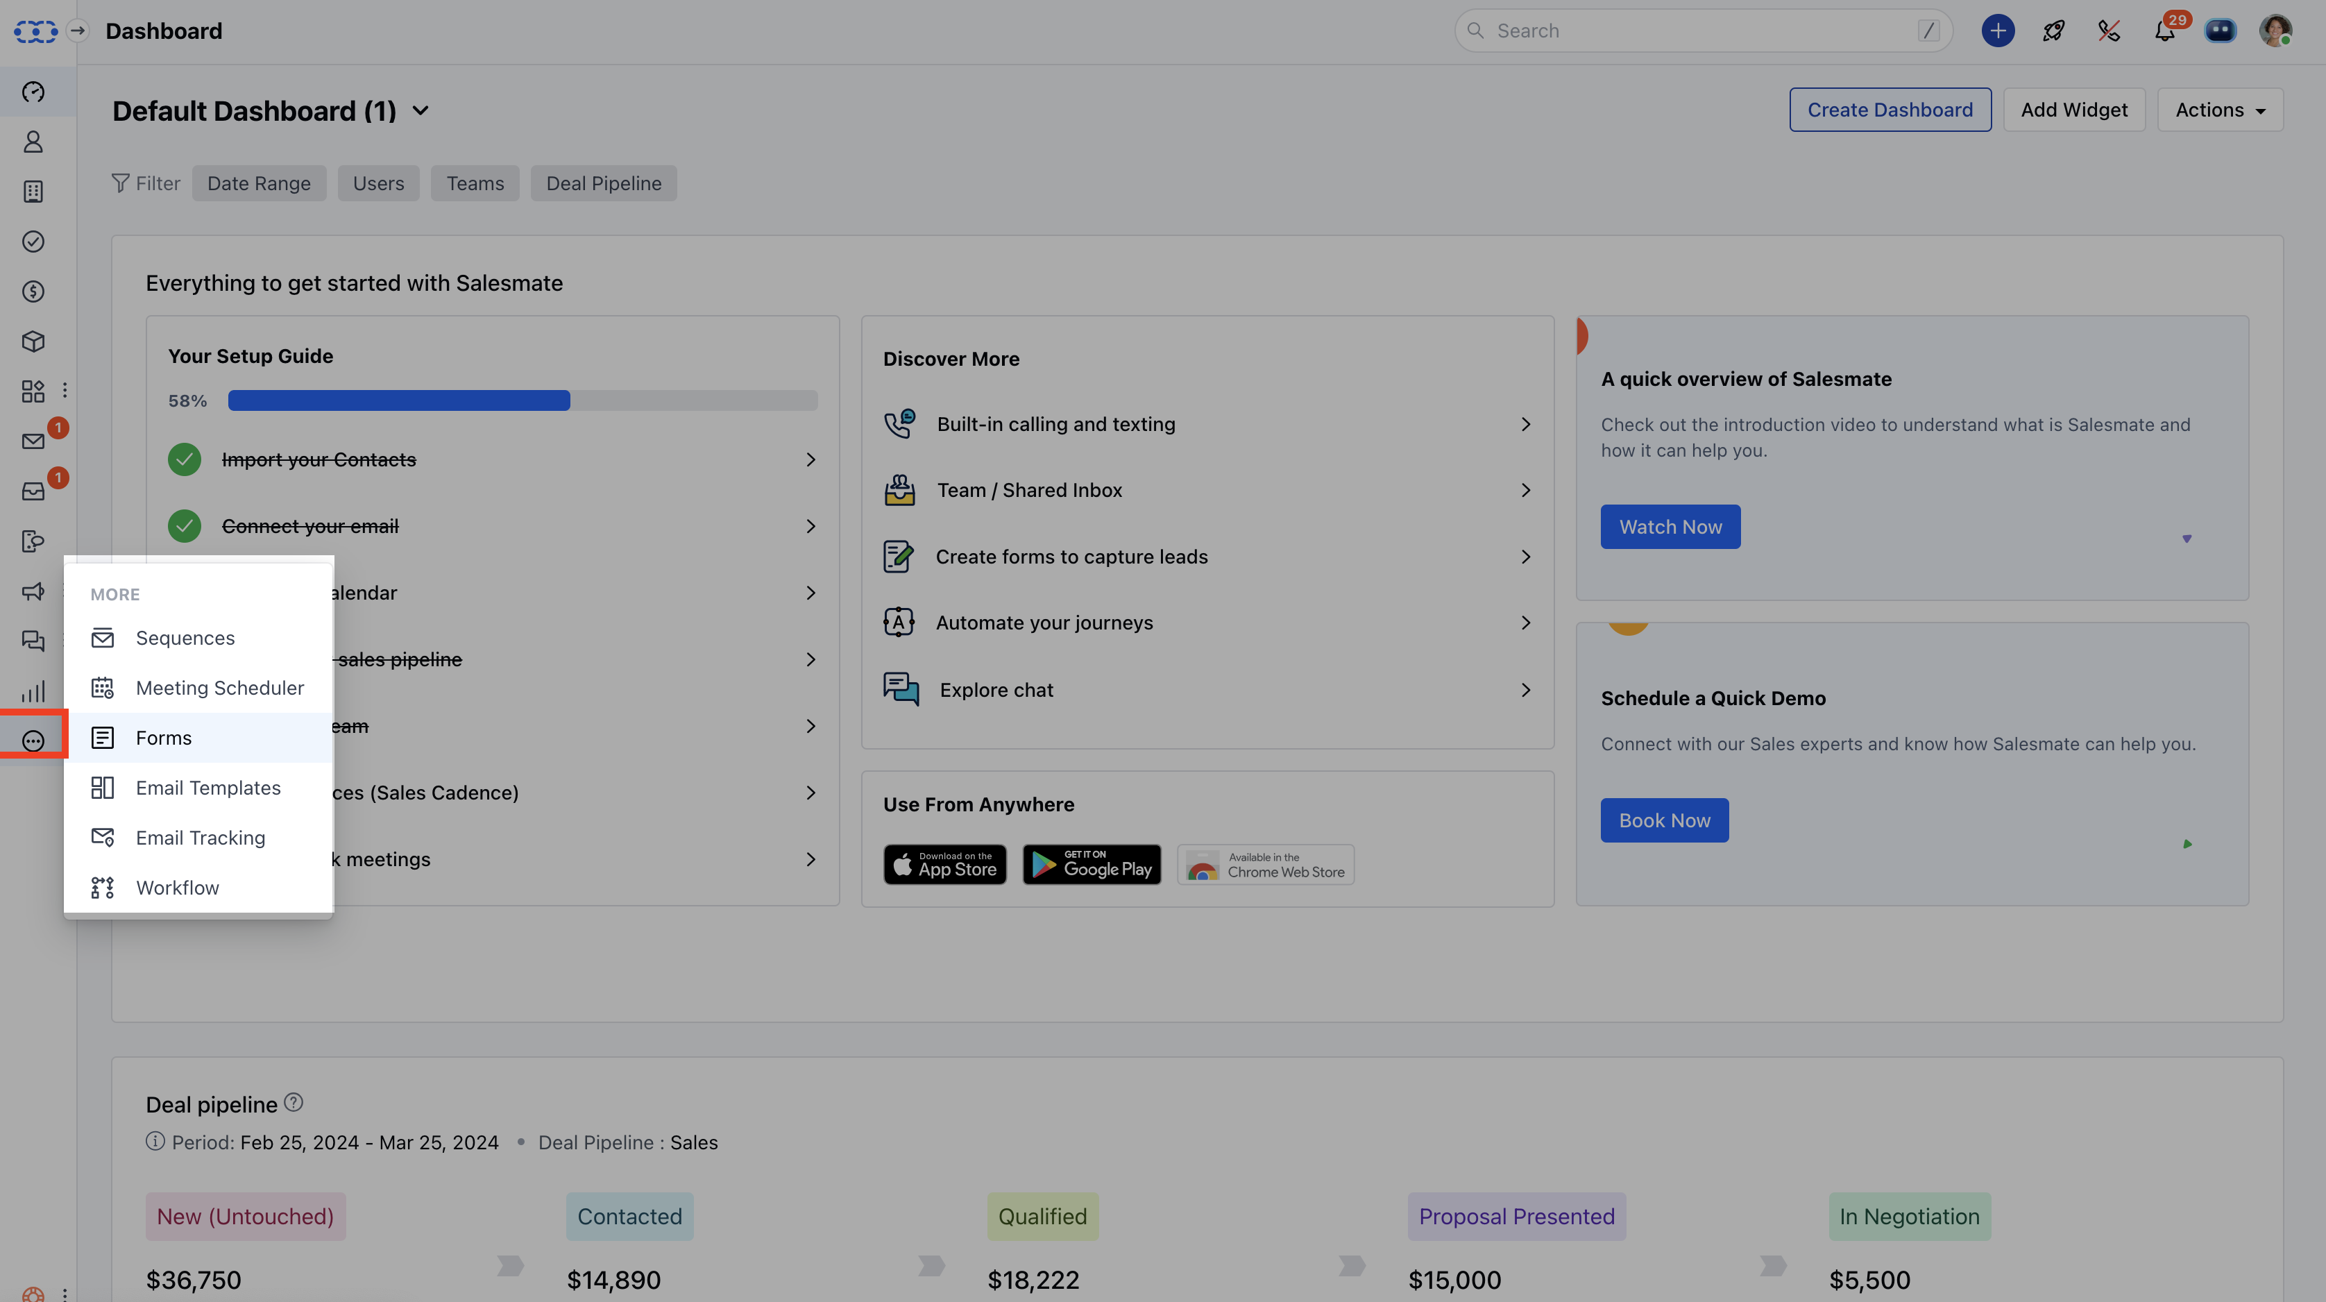
Task: Expand sidebar with the arrow toggle
Action: (x=78, y=31)
